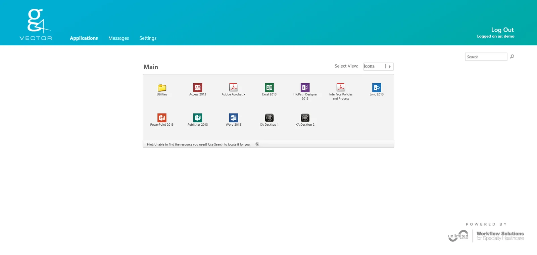Launch Adobe Acrobat X icon

pos(233,88)
